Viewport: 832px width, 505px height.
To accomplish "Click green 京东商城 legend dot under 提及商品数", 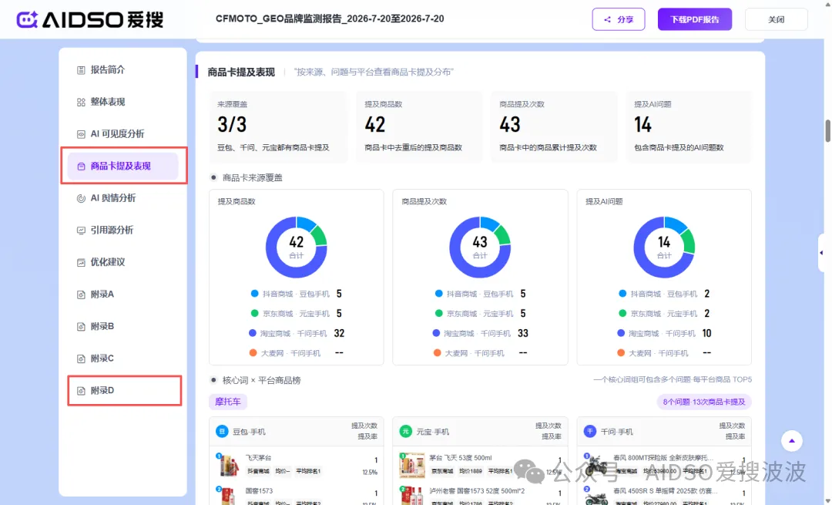I will [x=254, y=313].
